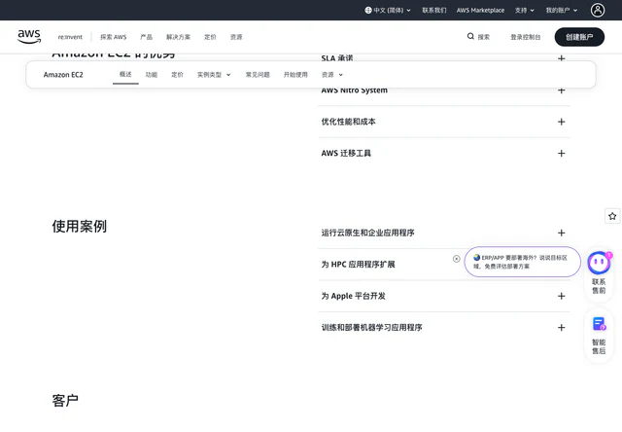Expand the AWS 迁移工具 section
622x432 pixels.
click(x=444, y=154)
